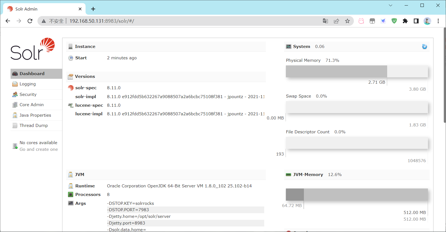Translate this page icon

[325, 21]
